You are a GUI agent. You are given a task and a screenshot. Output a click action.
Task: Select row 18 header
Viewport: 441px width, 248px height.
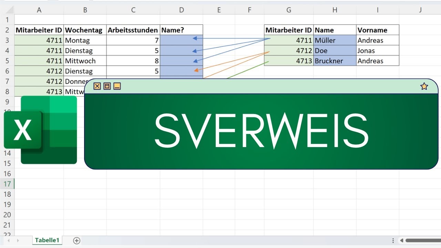click(7, 194)
